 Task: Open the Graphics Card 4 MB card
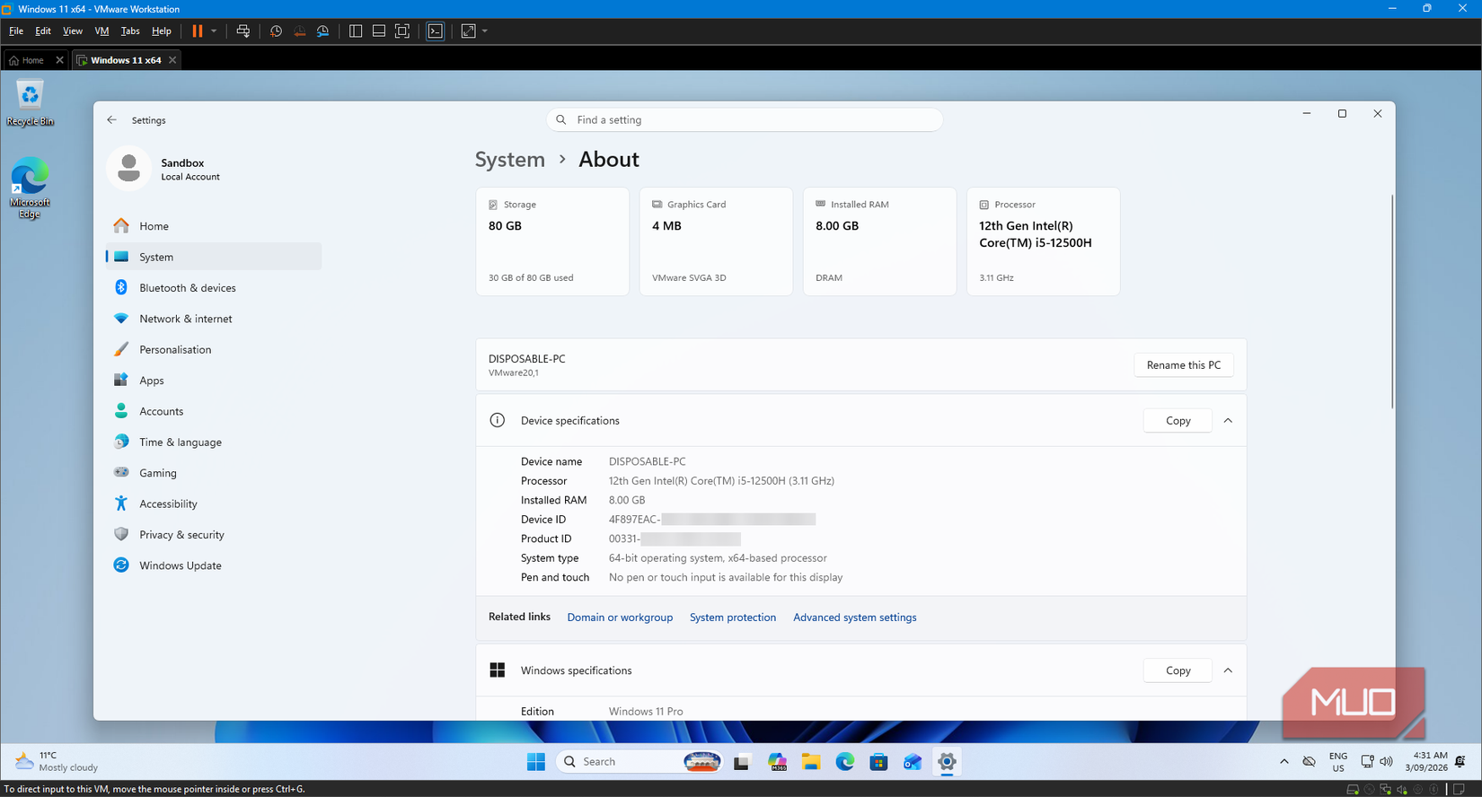(716, 241)
